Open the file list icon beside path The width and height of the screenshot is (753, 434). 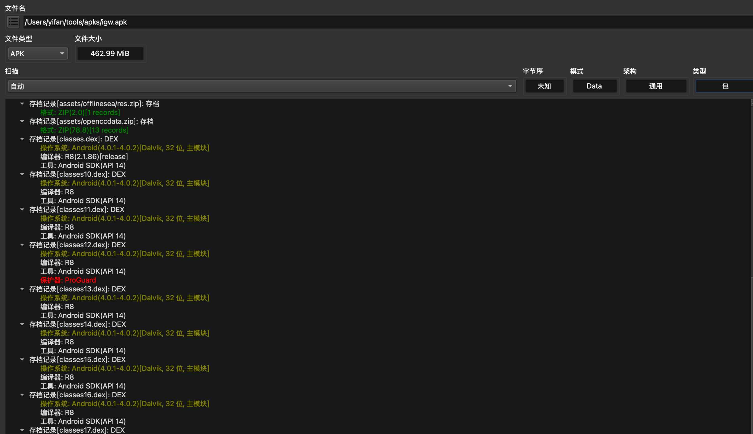[x=13, y=22]
